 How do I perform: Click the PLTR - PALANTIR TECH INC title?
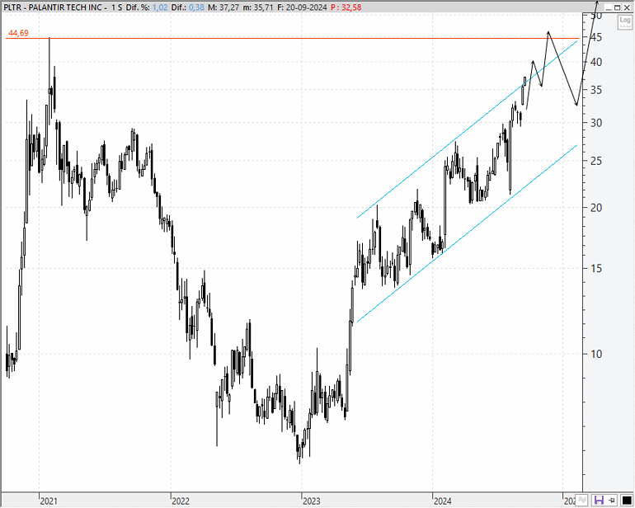tap(53, 7)
